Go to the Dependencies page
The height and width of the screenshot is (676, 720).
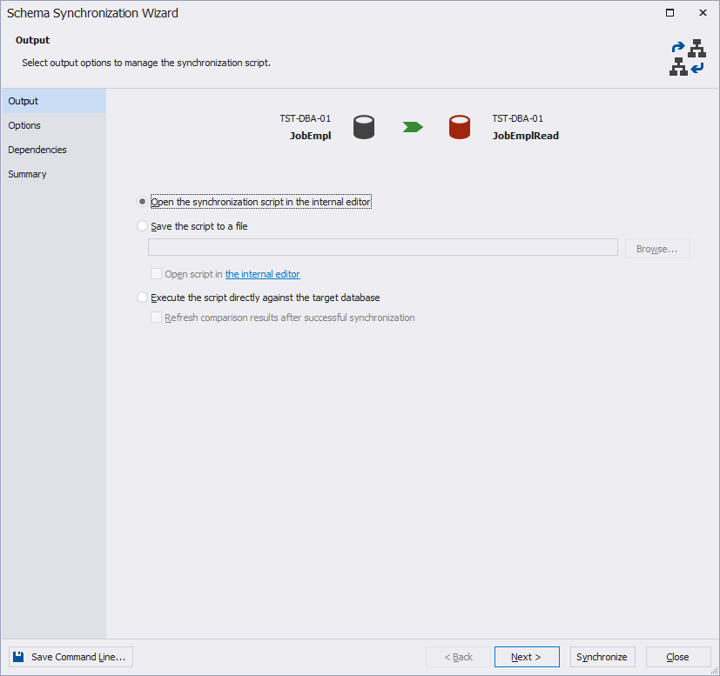pyautogui.click(x=54, y=150)
